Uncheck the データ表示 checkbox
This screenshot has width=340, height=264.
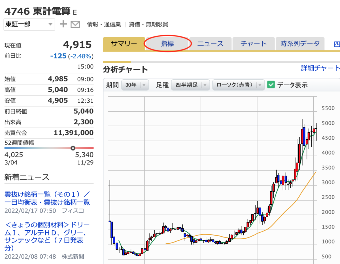click(271, 85)
